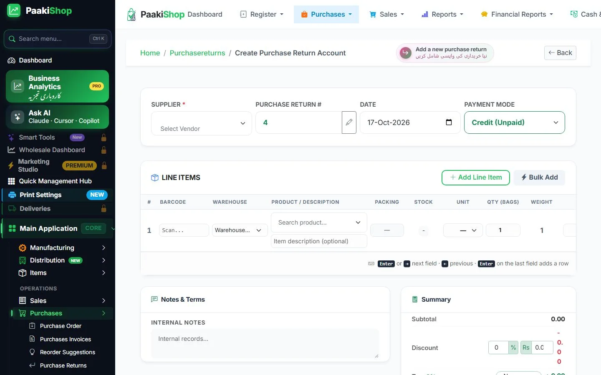Click the Marketing Studio lock icon
The width and height of the screenshot is (601, 375).
point(104,165)
